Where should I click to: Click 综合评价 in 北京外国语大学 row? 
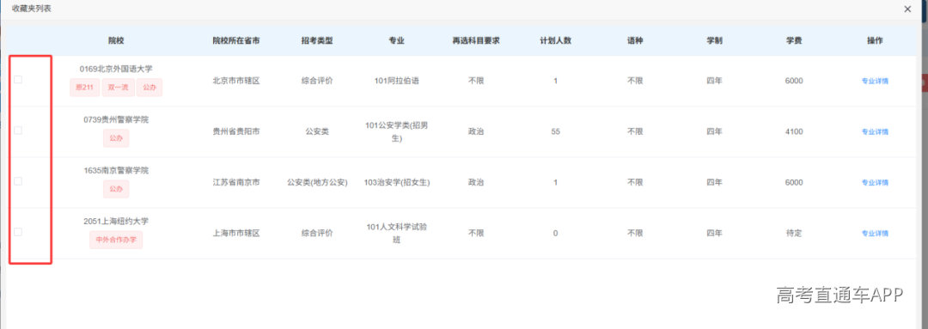click(317, 81)
